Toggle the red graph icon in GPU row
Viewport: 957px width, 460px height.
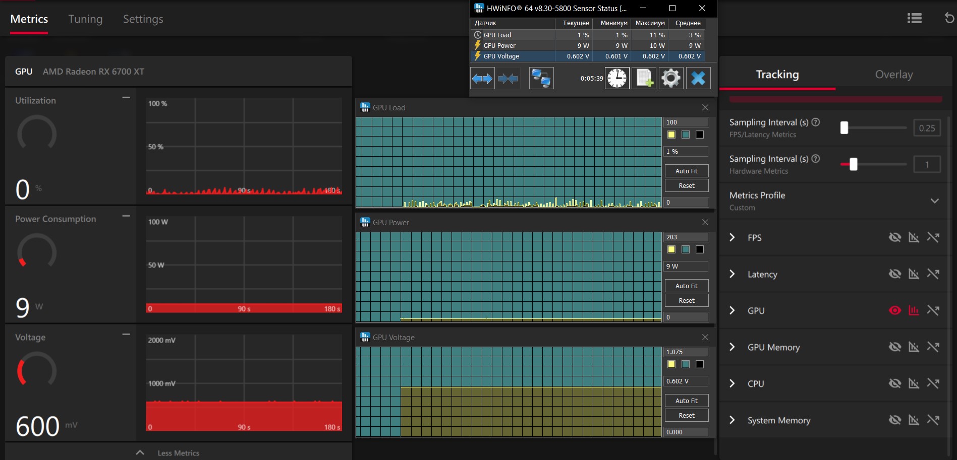tap(914, 310)
